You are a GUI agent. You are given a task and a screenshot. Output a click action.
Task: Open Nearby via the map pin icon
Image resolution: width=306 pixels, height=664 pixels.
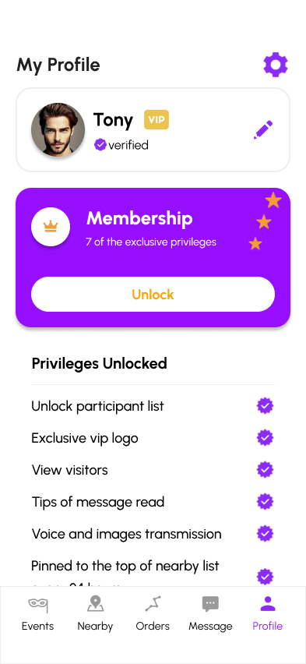click(x=95, y=604)
